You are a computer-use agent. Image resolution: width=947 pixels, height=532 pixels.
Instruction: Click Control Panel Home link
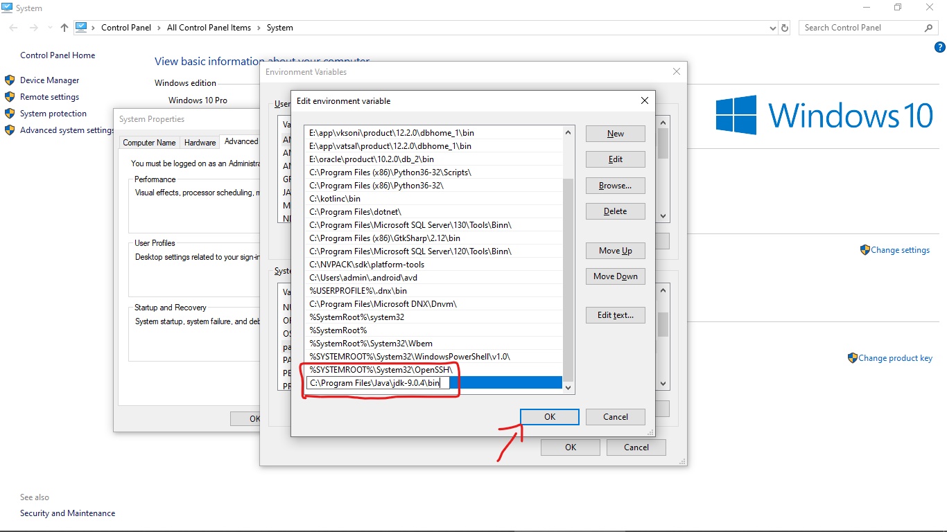58,55
